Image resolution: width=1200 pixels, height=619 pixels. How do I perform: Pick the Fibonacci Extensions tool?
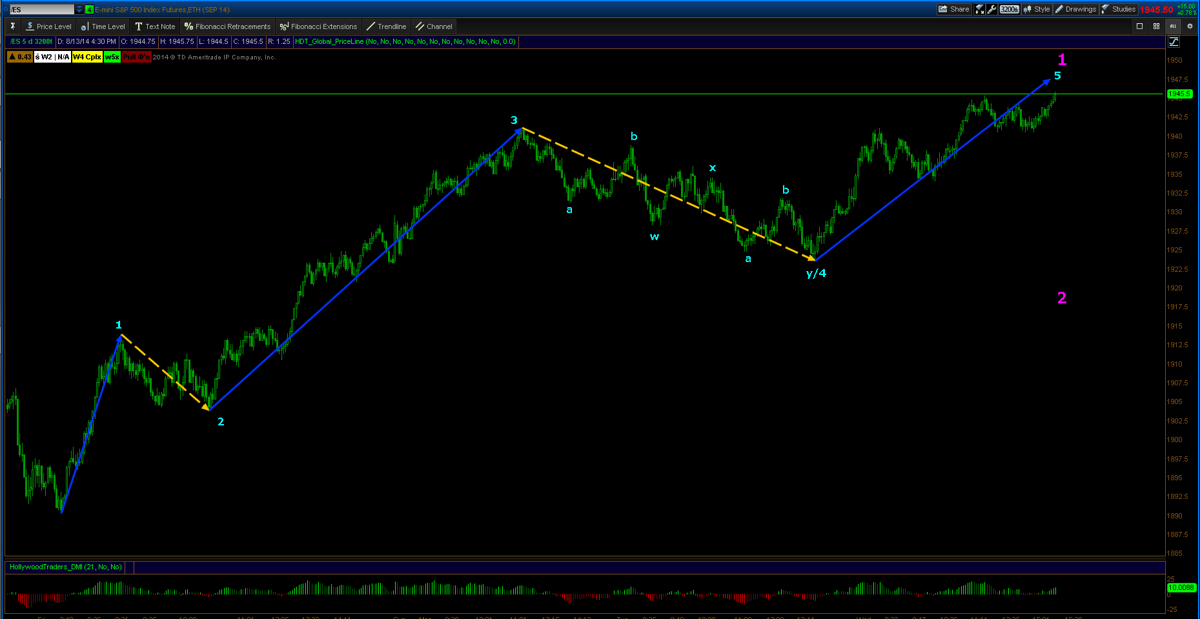(318, 26)
